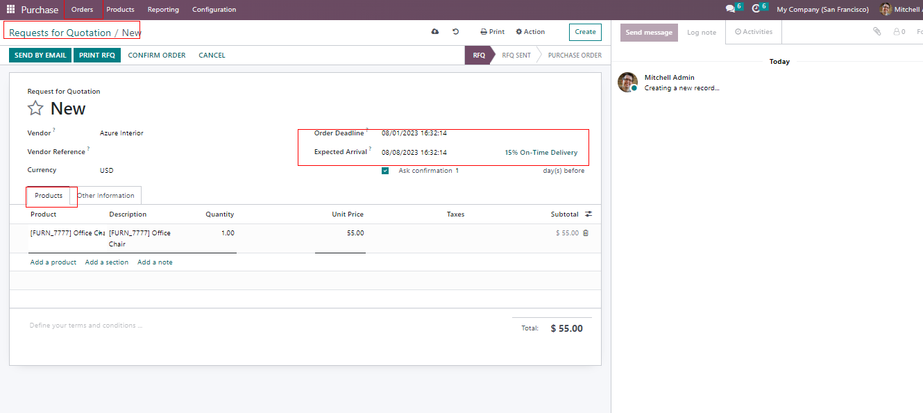Click the Add a product link
The height and width of the screenshot is (413, 923).
[x=53, y=262]
